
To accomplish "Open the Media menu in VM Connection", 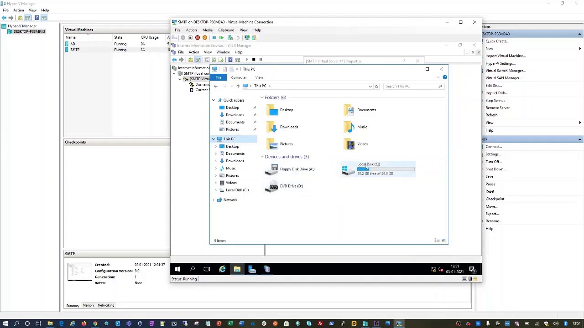I will pos(208,30).
